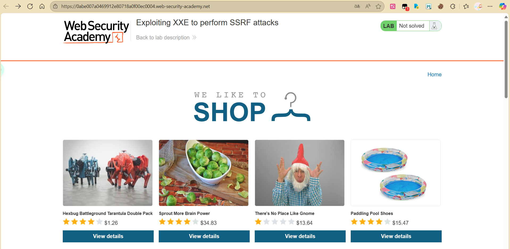Click the gnome product image

[299, 173]
